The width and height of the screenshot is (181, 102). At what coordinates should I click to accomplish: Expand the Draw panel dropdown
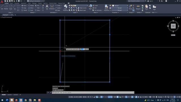10,12
